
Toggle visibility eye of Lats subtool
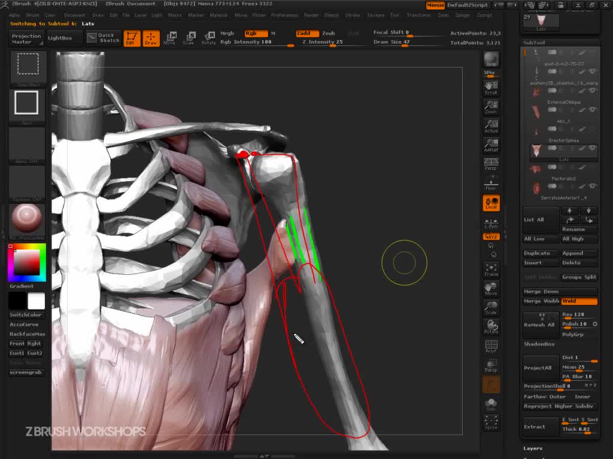point(593,148)
